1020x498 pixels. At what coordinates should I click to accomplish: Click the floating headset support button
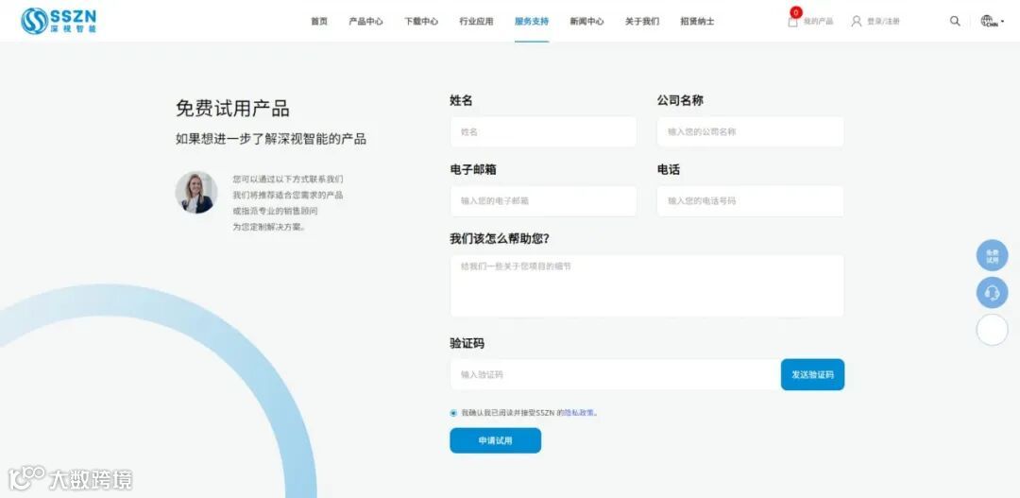992,293
